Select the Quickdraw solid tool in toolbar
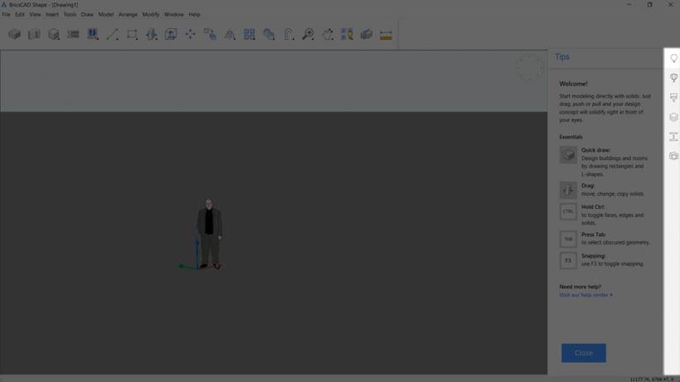 14,34
